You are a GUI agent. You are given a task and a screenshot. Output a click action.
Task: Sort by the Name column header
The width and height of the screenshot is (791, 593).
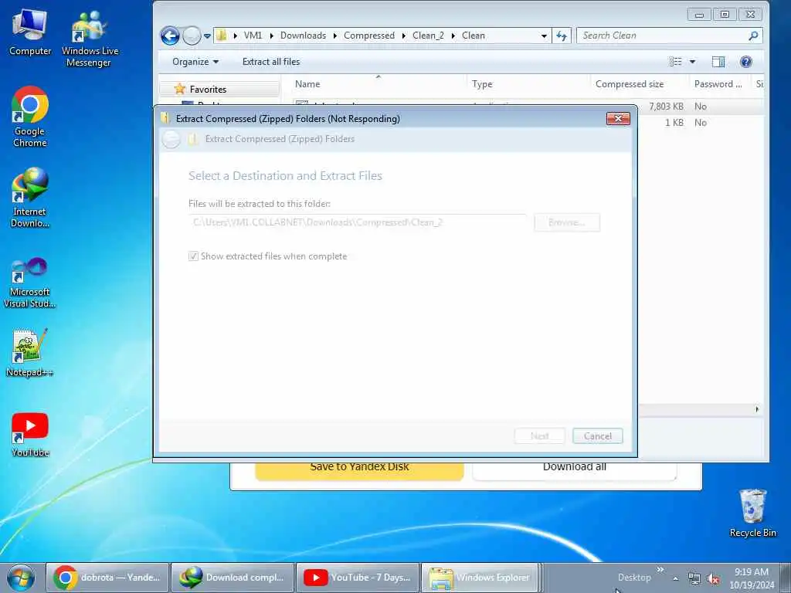pos(379,84)
